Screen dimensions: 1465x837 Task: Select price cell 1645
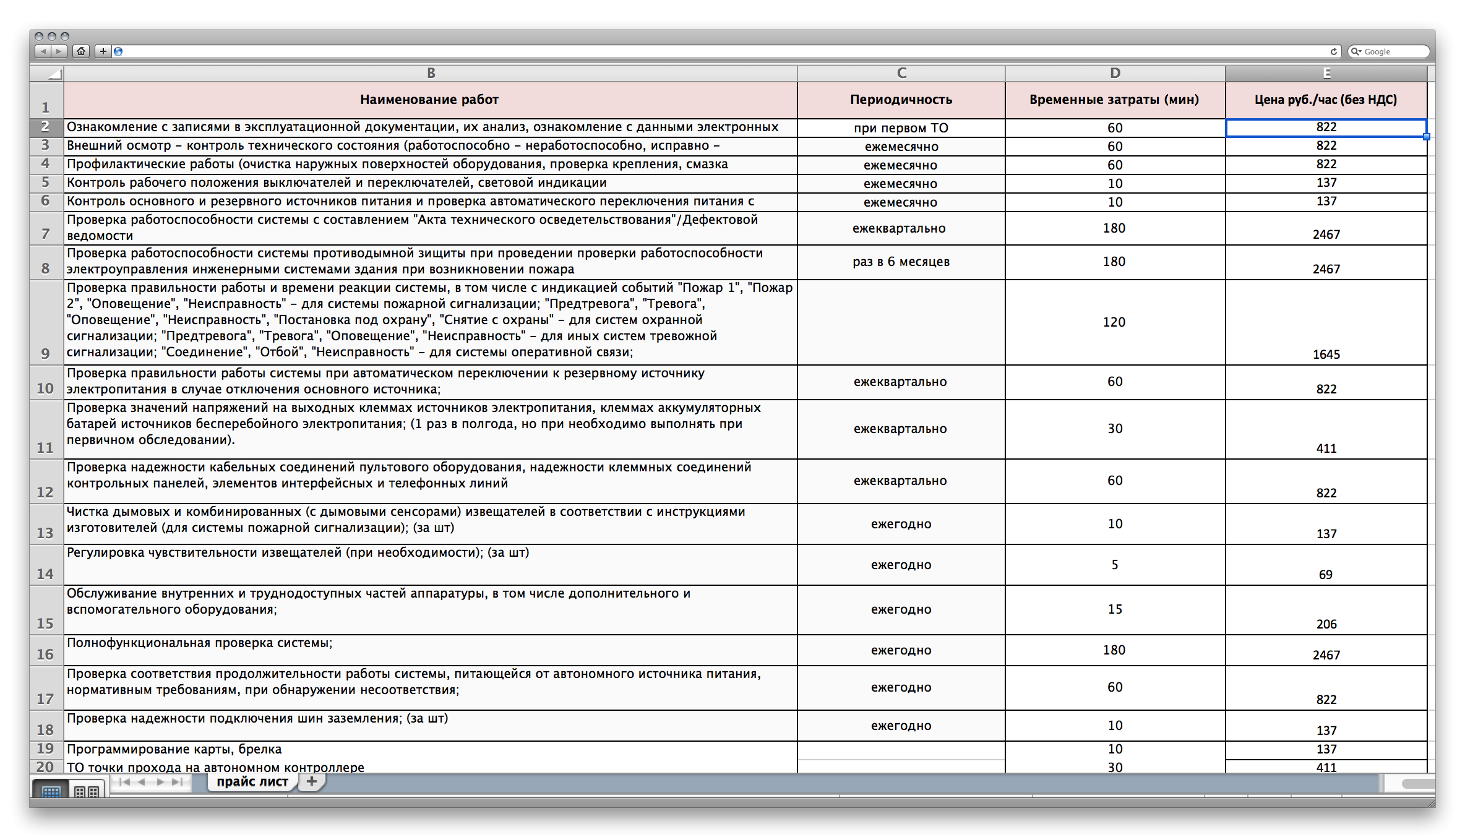(x=1326, y=322)
